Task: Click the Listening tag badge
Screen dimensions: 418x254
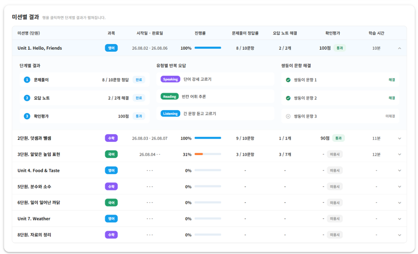Action: pos(170,114)
